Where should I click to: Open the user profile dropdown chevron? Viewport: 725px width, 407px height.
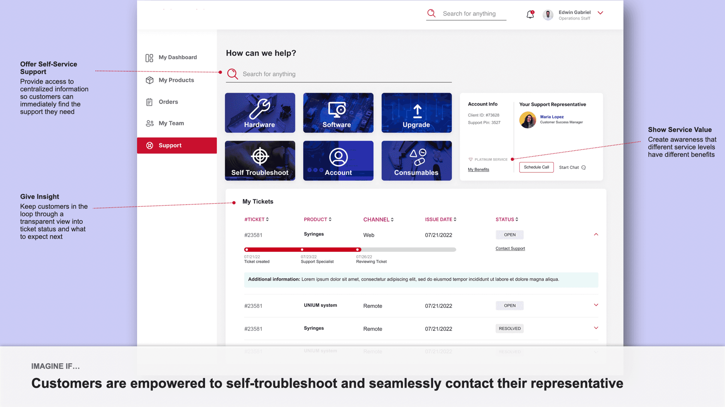coord(600,13)
